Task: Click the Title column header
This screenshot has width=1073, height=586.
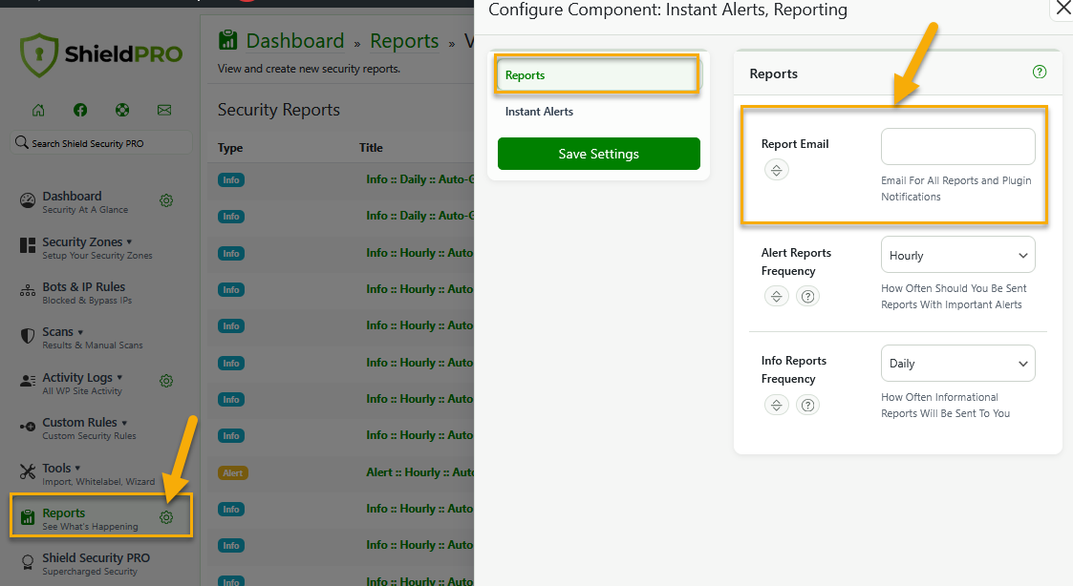Action: (371, 148)
